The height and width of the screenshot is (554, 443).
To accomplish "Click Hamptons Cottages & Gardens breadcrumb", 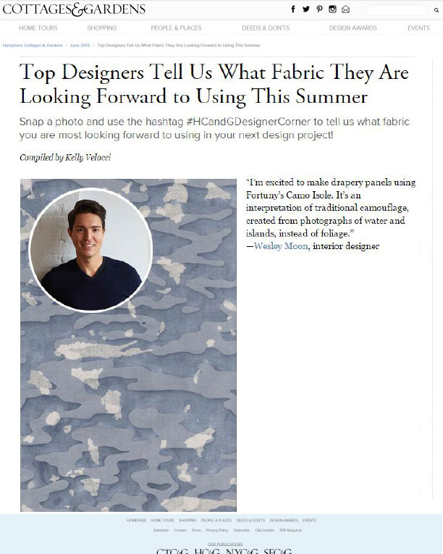I will click(x=33, y=45).
